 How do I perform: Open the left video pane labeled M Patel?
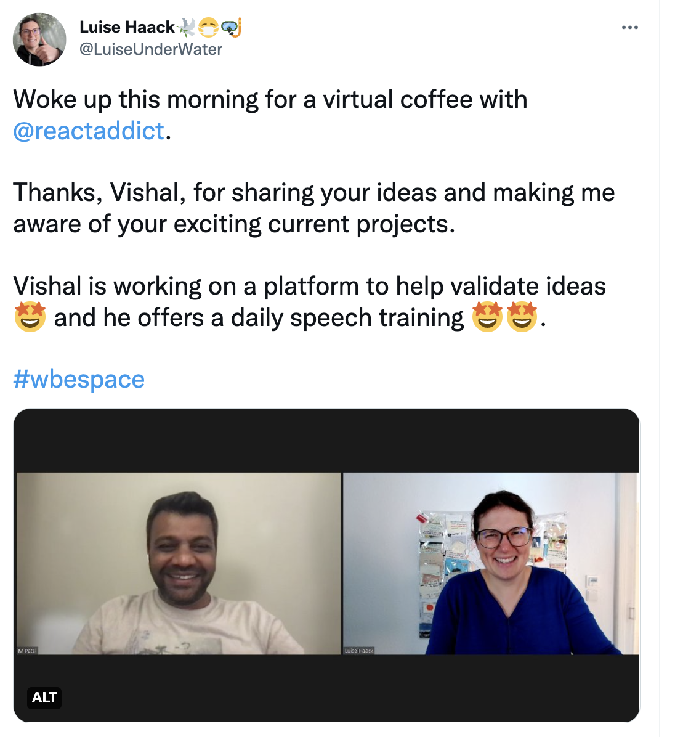pos(179,564)
